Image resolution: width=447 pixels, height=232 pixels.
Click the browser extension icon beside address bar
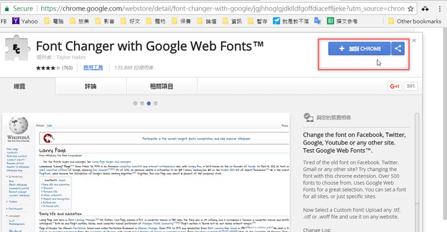tap(425, 9)
